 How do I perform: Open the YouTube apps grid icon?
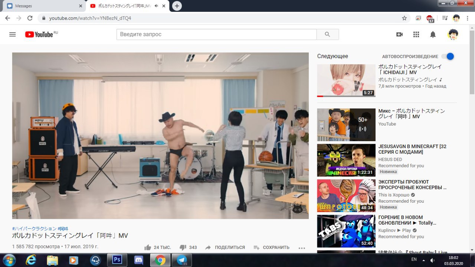tap(416, 34)
